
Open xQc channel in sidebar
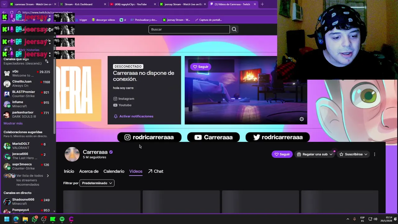pos(27,73)
